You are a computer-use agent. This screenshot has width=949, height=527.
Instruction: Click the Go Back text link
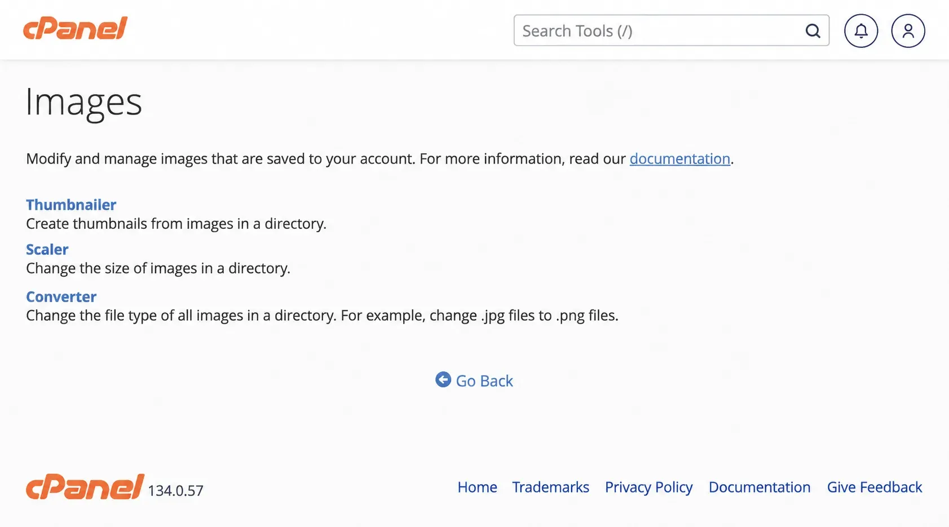pos(484,381)
